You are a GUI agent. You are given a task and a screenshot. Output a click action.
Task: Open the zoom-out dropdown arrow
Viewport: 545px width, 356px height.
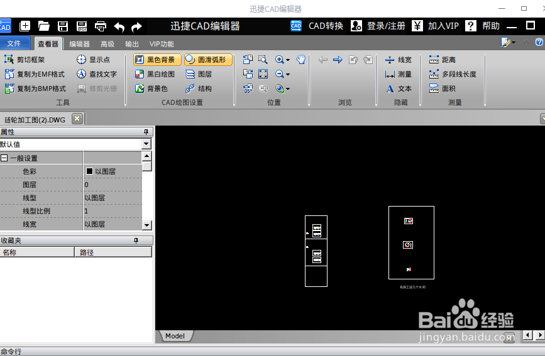pos(288,74)
